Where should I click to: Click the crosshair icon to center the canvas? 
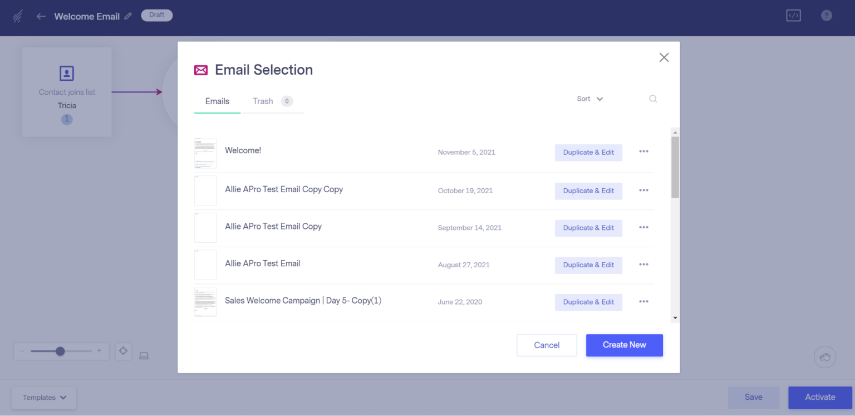point(123,351)
